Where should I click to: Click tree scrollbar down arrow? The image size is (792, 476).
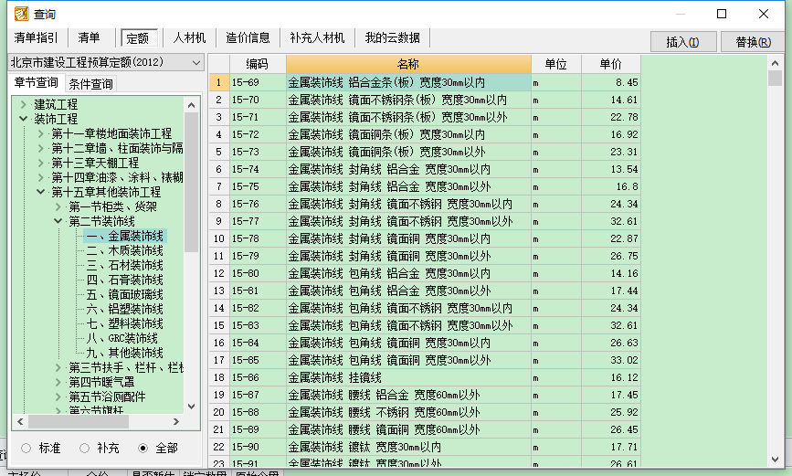click(x=192, y=407)
